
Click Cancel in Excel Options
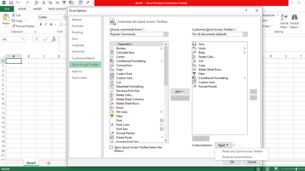(x=252, y=162)
